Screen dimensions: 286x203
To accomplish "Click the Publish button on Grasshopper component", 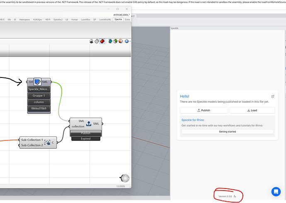I will click(86, 133).
